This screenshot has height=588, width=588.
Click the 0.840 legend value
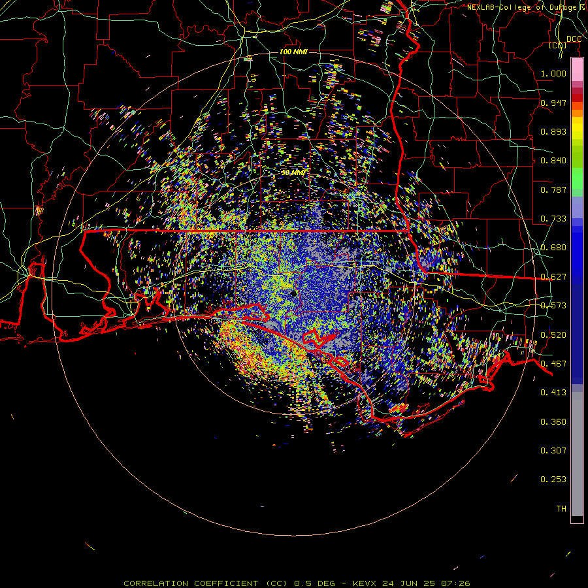tap(553, 161)
